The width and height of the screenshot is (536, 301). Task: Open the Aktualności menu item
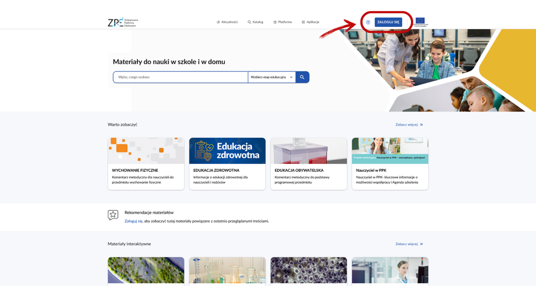pos(227,22)
